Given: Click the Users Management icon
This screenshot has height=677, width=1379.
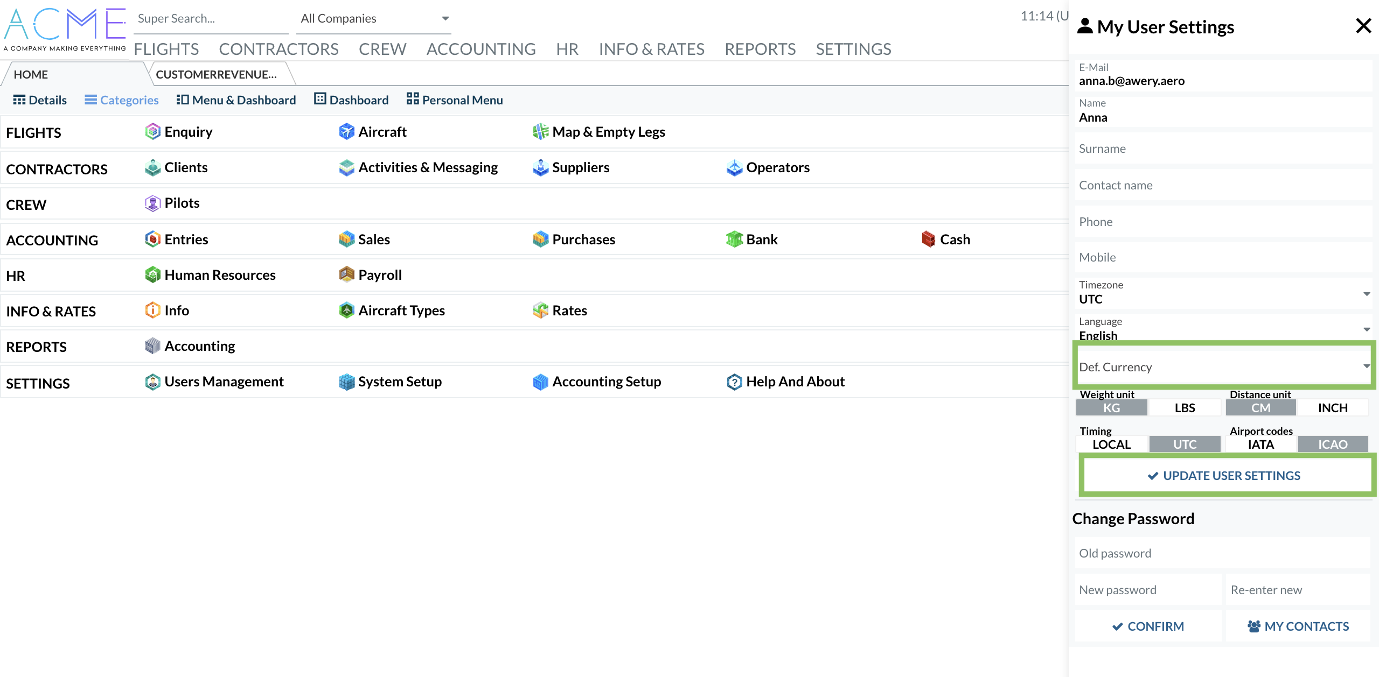Looking at the screenshot, I should tap(152, 382).
